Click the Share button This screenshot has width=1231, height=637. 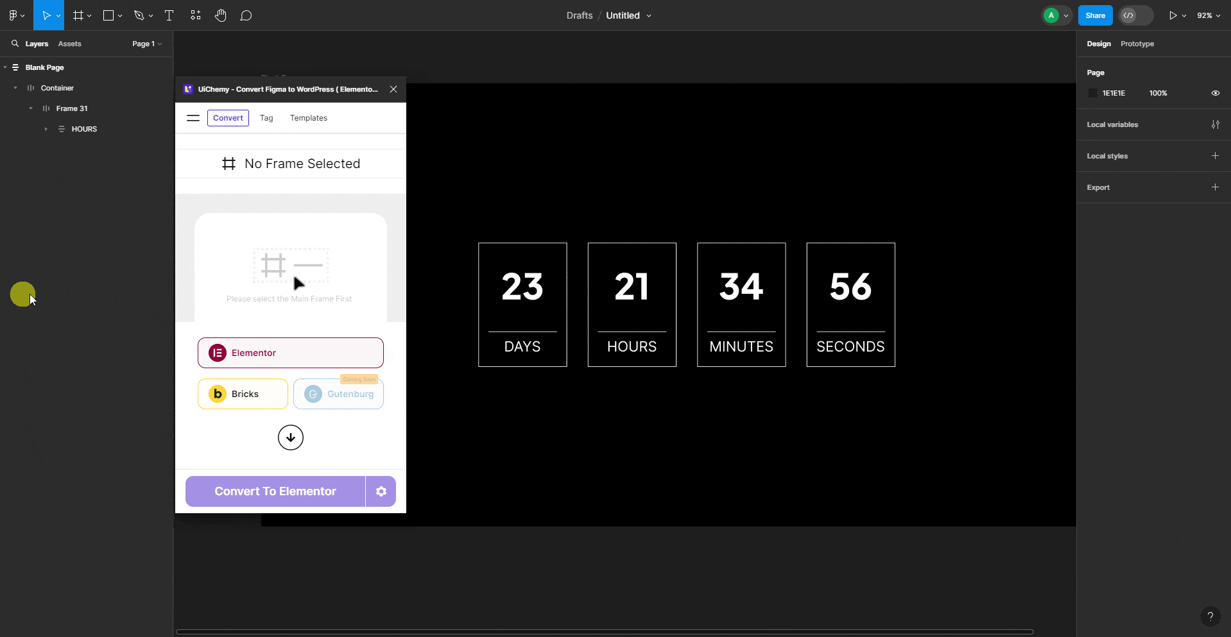(x=1095, y=15)
